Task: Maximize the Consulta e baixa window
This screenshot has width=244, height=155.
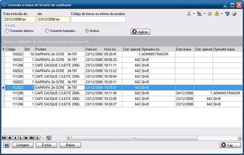Action: coord(232,5)
